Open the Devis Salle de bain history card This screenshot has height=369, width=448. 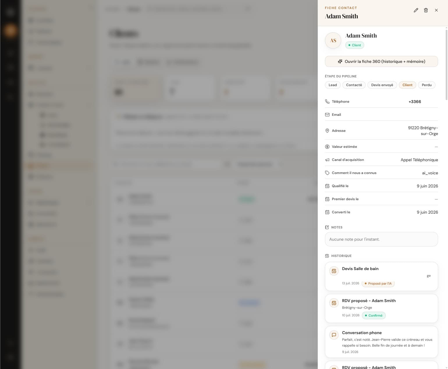[381, 276]
